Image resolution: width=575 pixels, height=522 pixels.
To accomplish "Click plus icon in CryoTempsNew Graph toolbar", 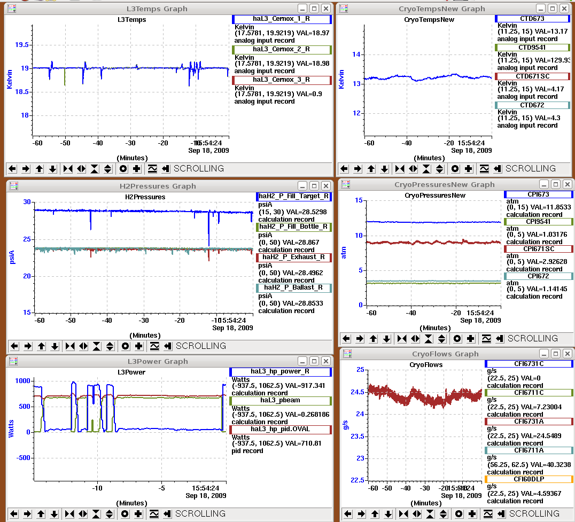I will (x=468, y=169).
